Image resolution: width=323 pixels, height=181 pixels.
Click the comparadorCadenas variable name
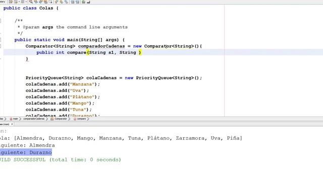point(101,46)
